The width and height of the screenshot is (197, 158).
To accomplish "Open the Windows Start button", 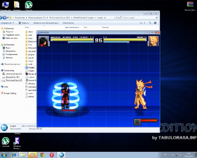I will (4, 155).
